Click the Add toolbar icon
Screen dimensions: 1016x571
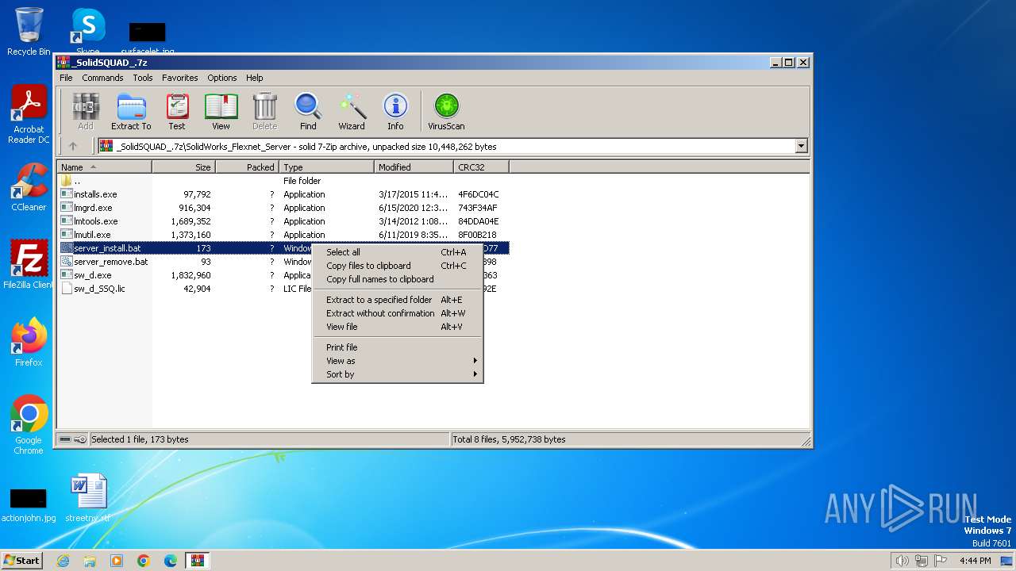point(86,111)
